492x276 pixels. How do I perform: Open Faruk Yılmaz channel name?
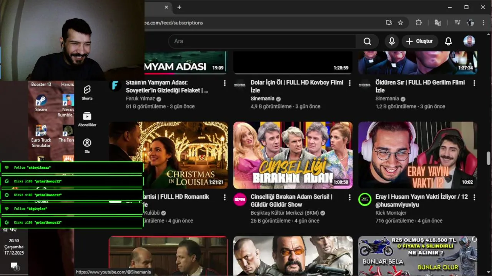(140, 99)
